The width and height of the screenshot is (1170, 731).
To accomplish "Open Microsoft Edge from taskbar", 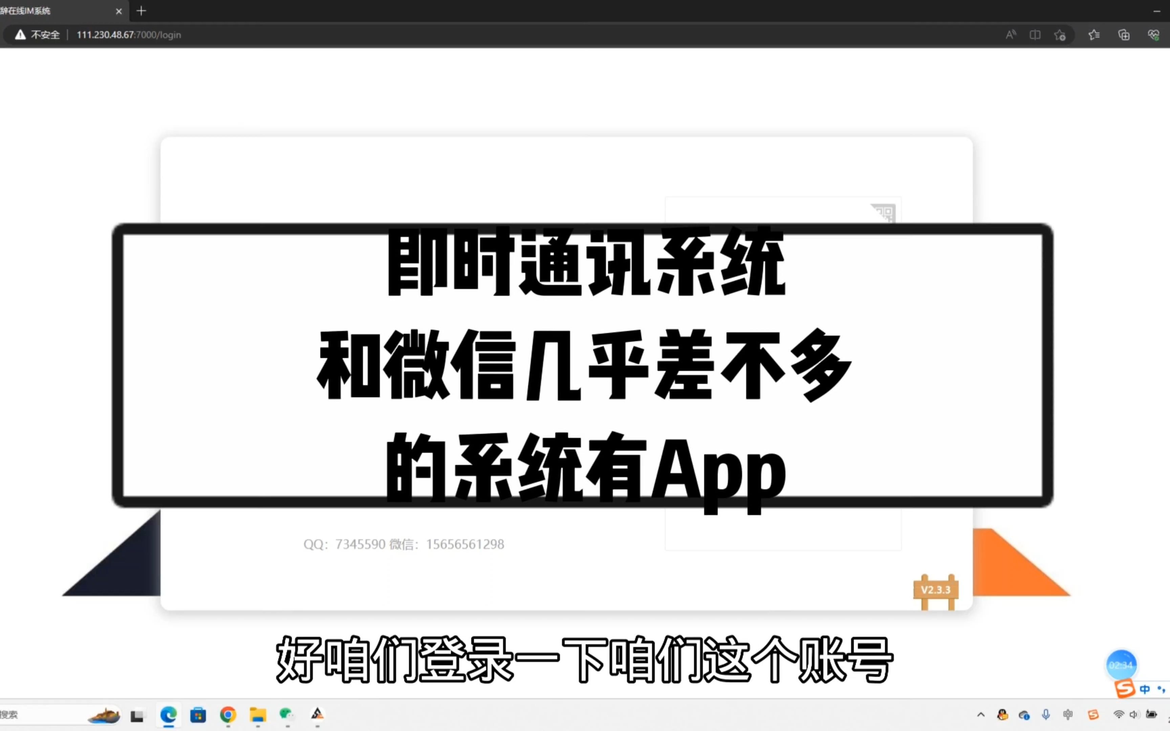I will point(168,714).
